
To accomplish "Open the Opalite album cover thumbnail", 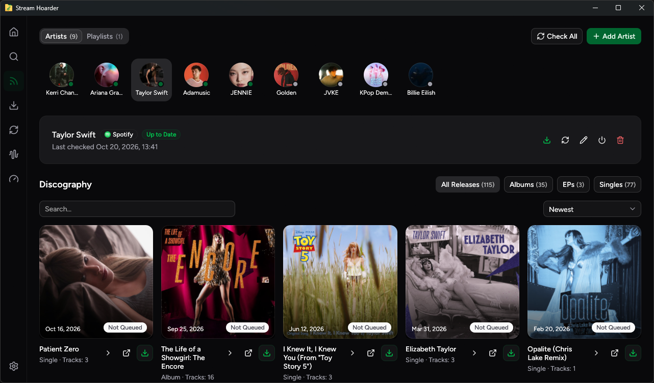I will click(585, 282).
